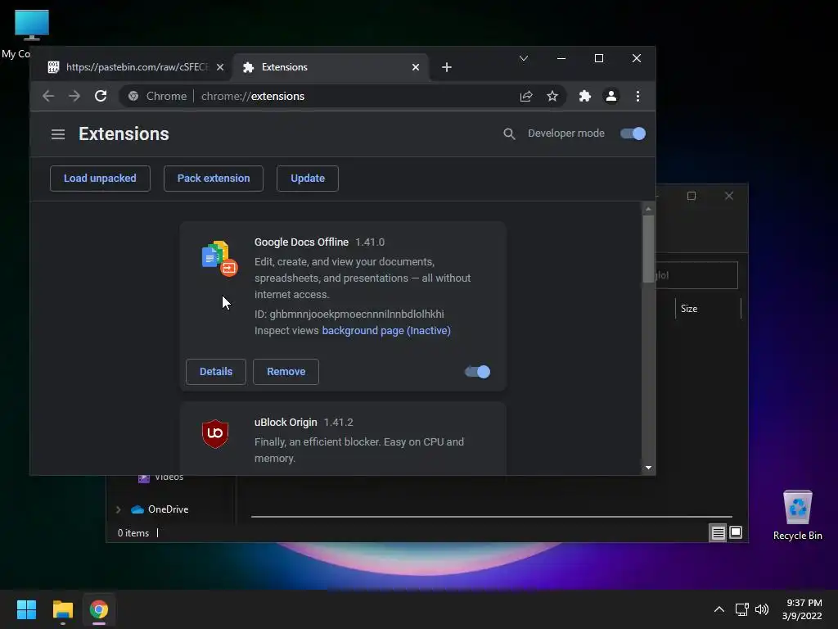Click the uBlock Origin title text
838x629 pixels.
286,423
